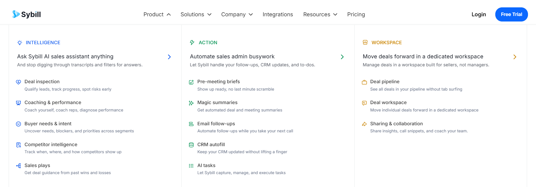Click the Sharing & collaboration icon
This screenshot has width=536, height=187.
[x=364, y=124]
